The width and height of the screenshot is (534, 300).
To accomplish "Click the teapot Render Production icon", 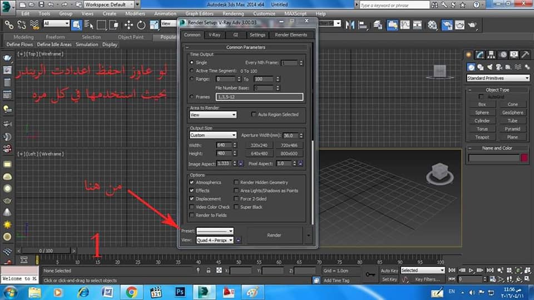I will pos(472,25).
